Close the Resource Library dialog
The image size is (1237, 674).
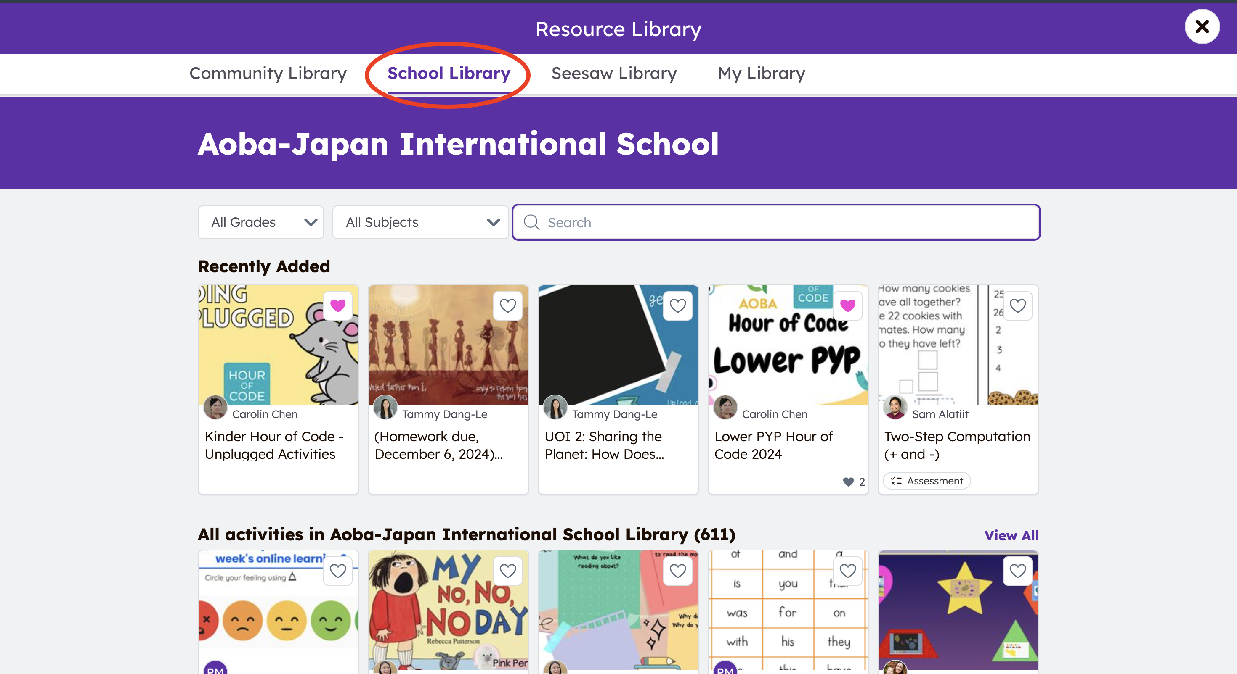[x=1202, y=26]
